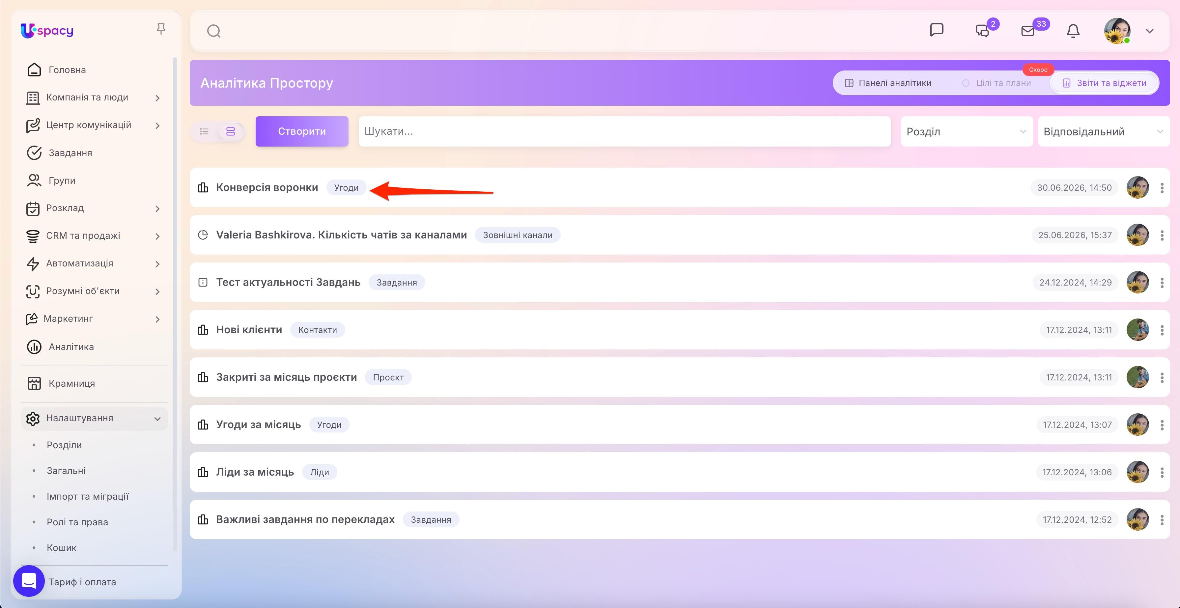This screenshot has height=608, width=1180.
Task: Open Загальні under settings
Action: point(66,471)
